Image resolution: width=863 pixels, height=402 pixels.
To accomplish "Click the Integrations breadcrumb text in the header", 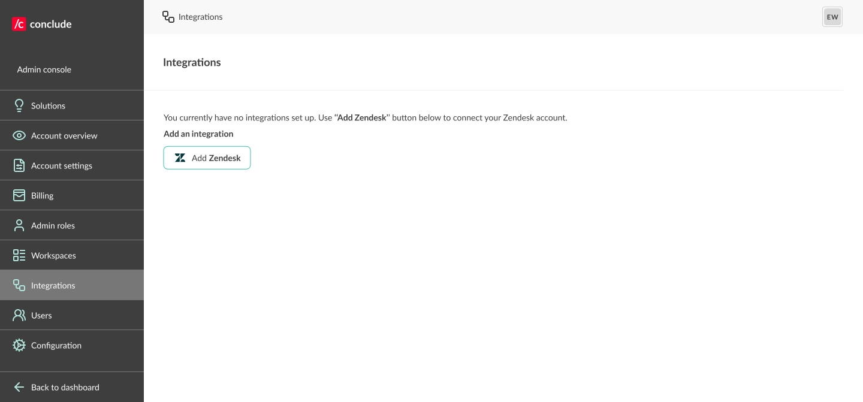I will click(200, 17).
